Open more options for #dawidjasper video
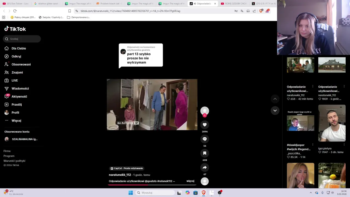Image resolution: width=350 pixels, height=197 pixels. (313, 145)
